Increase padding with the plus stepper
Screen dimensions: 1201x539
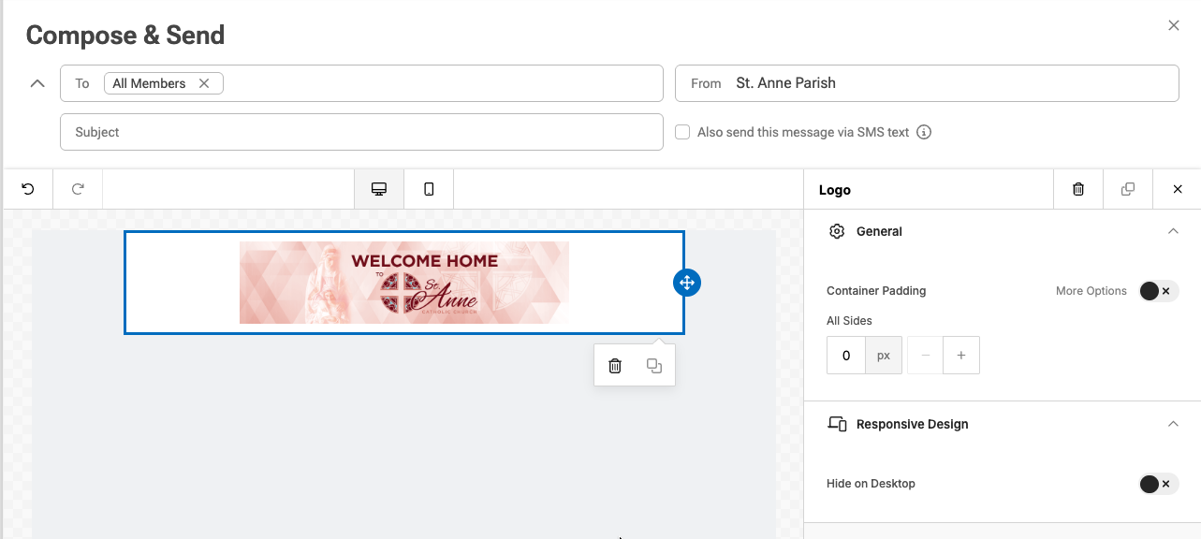961,356
